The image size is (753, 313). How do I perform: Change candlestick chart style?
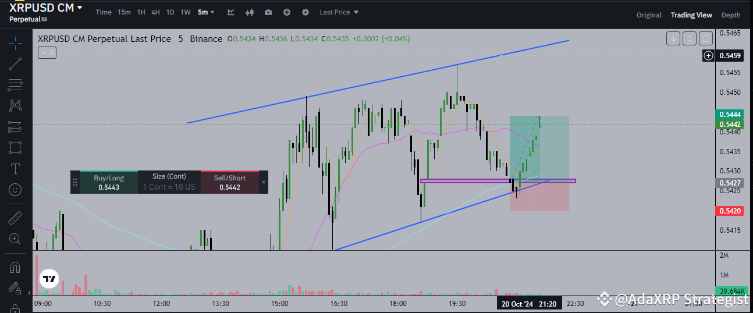pyautogui.click(x=250, y=12)
